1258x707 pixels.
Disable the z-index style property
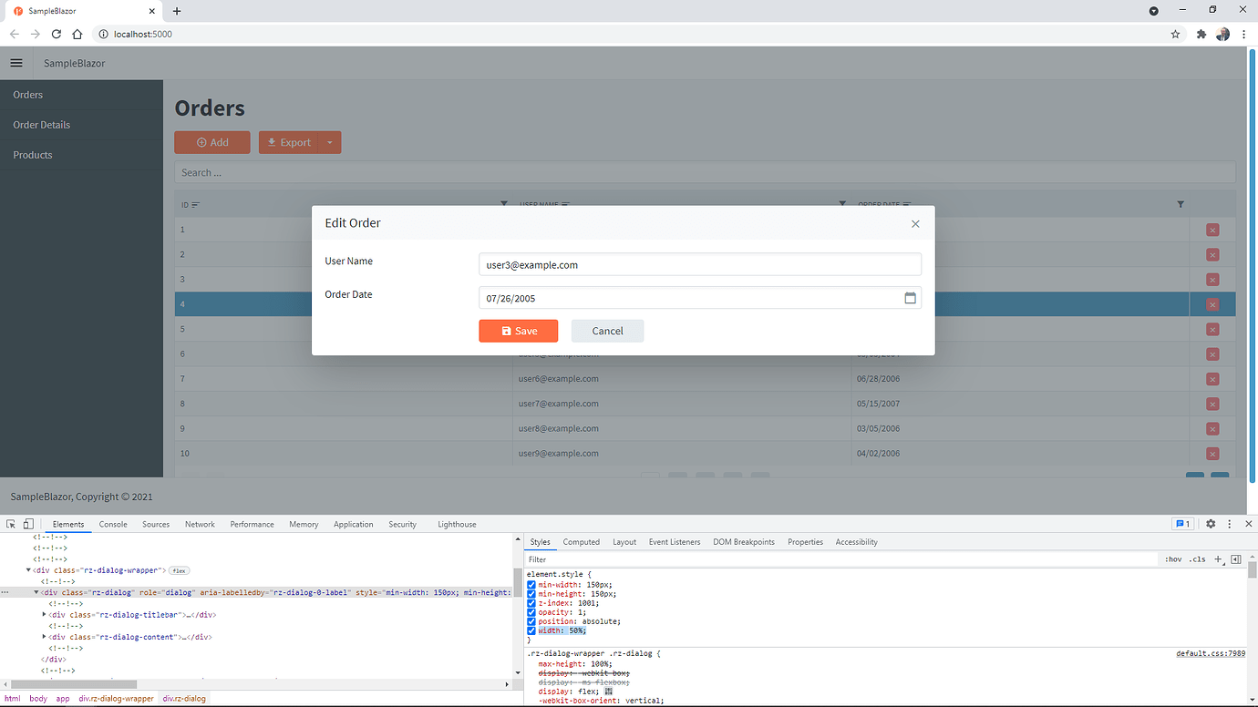coord(531,603)
